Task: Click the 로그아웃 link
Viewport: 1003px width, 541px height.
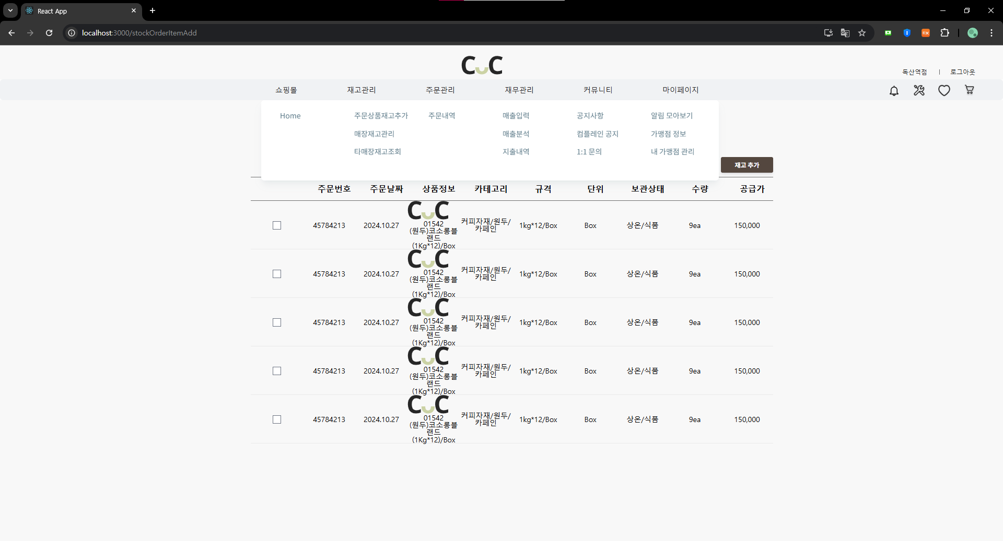Action: [x=962, y=72]
